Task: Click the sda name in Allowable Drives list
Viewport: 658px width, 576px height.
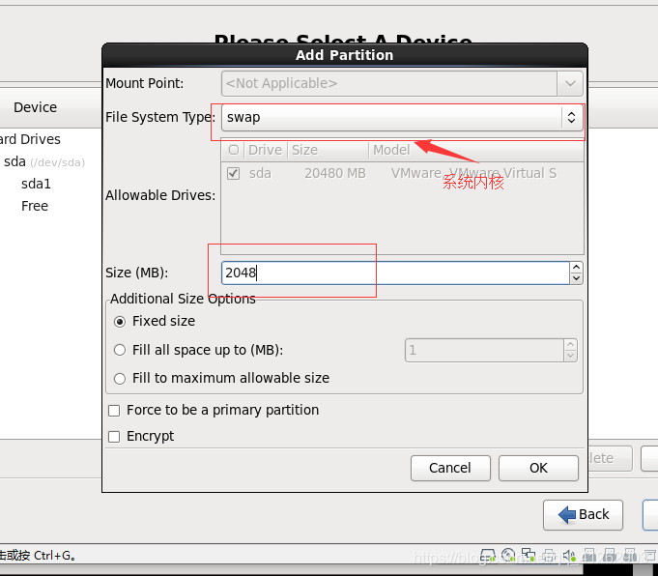Action: [x=260, y=173]
